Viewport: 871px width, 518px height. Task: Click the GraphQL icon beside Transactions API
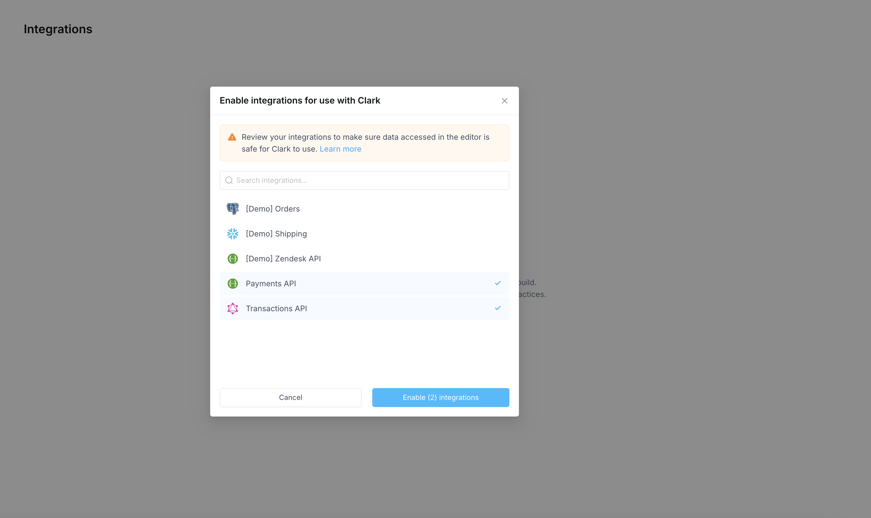[232, 308]
